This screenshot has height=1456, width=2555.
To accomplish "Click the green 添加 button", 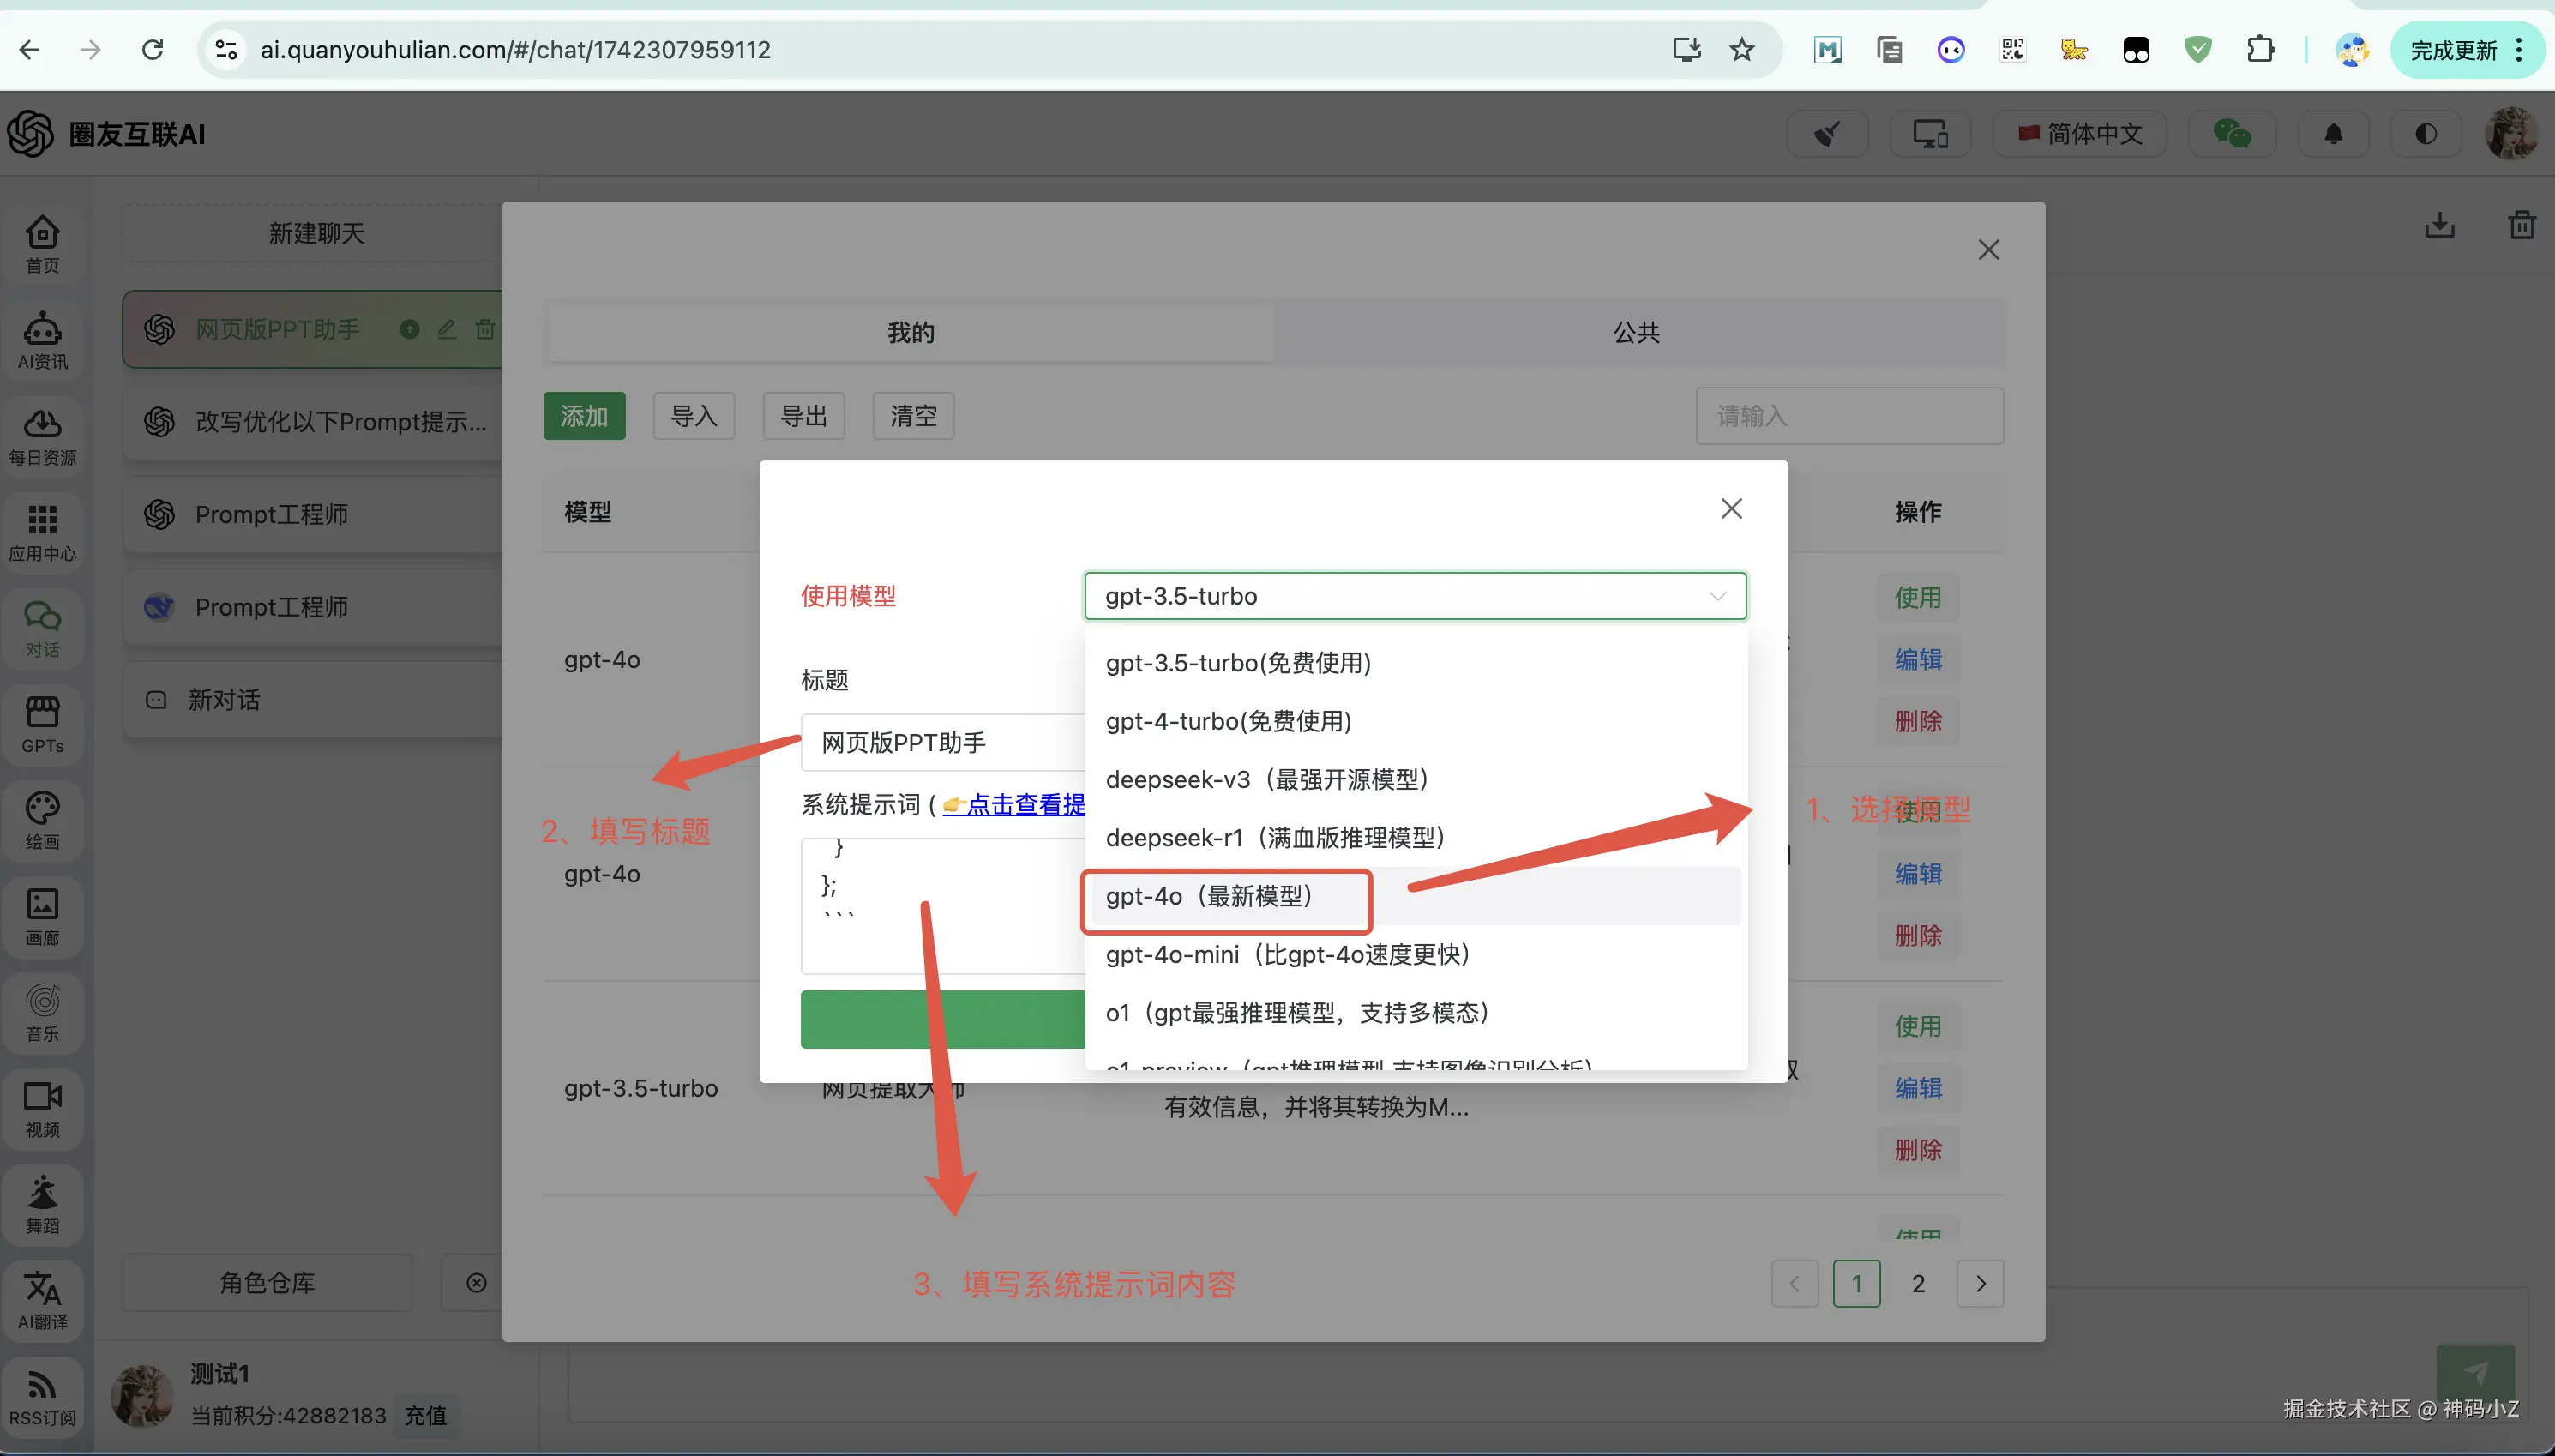I will click(x=584, y=416).
